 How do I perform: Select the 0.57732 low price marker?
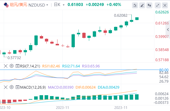(14, 58)
